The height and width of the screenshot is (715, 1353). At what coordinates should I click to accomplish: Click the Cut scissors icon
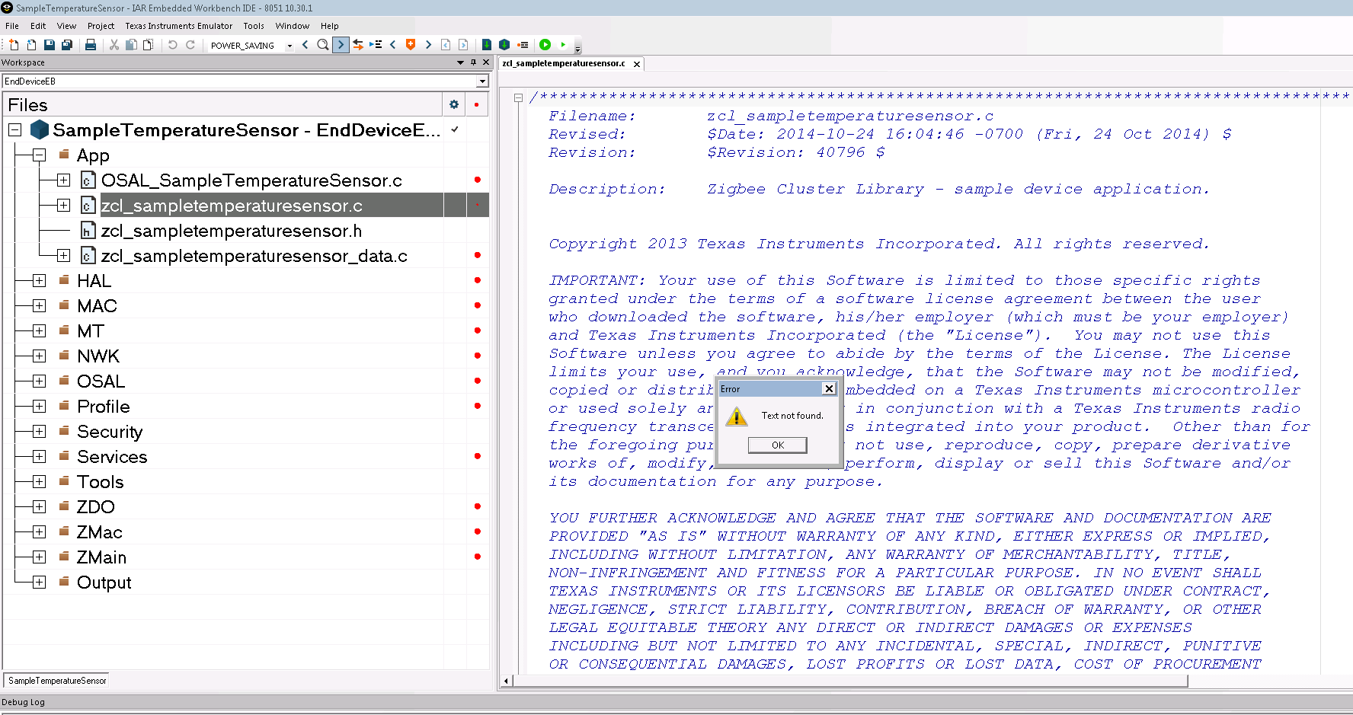pos(114,45)
